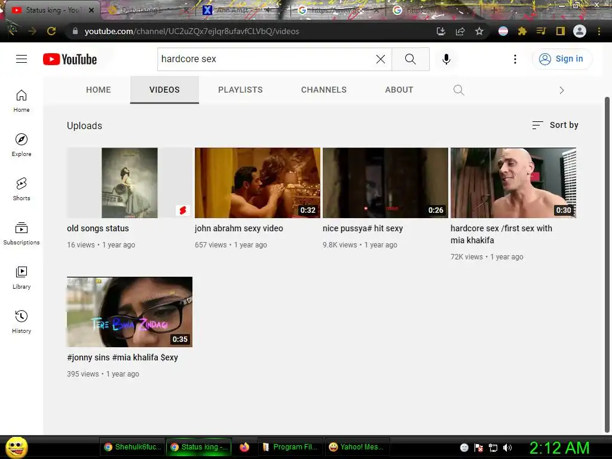Toggle the browser side panel icon

[x=561, y=31]
